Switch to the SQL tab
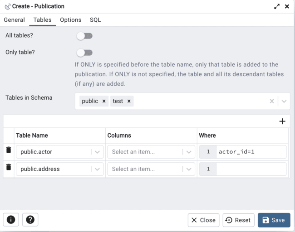The height and width of the screenshot is (232, 295). coord(95,20)
